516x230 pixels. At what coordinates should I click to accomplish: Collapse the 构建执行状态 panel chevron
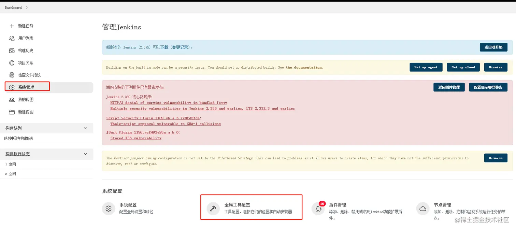(x=86, y=154)
